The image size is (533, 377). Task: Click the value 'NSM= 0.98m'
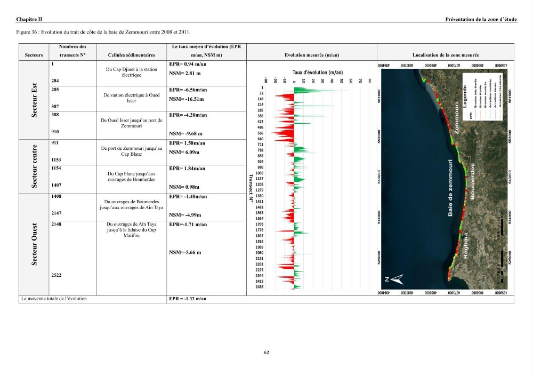click(x=184, y=187)
